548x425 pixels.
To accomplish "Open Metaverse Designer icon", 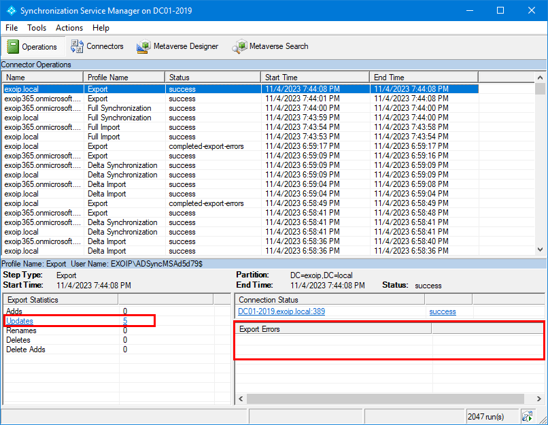I will [x=143, y=47].
